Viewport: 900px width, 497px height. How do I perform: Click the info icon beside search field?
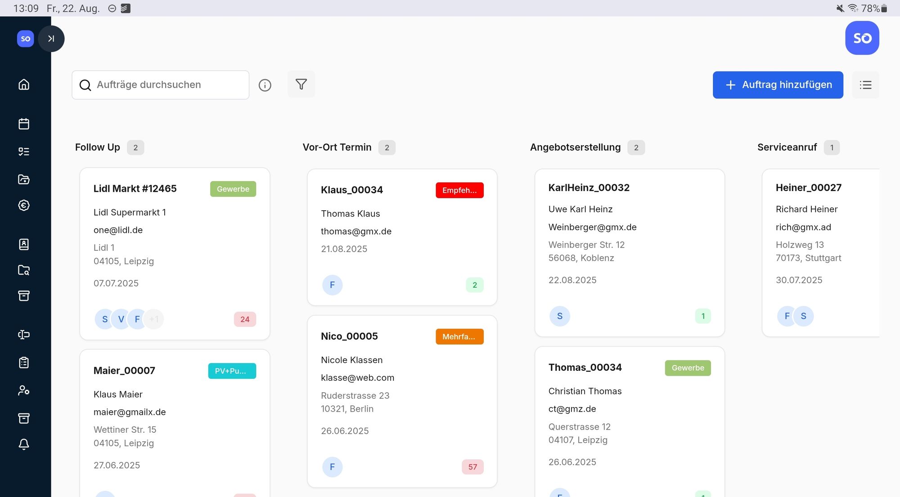265,85
